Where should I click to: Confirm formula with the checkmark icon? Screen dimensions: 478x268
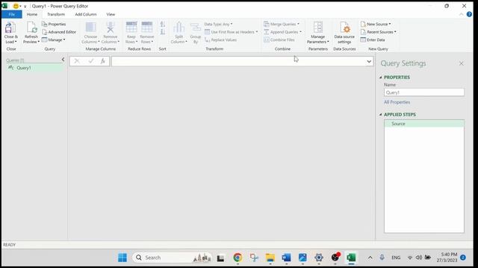[x=90, y=61]
